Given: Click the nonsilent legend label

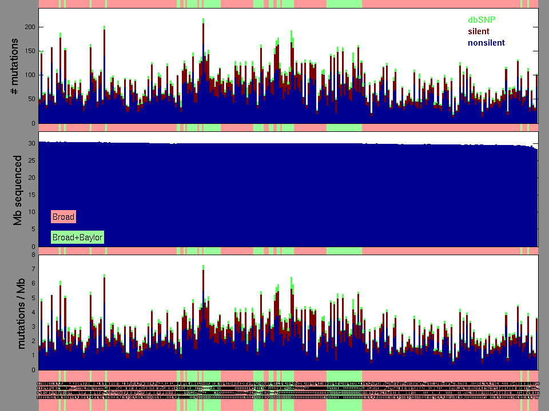Looking at the screenshot, I should pyautogui.click(x=486, y=43).
